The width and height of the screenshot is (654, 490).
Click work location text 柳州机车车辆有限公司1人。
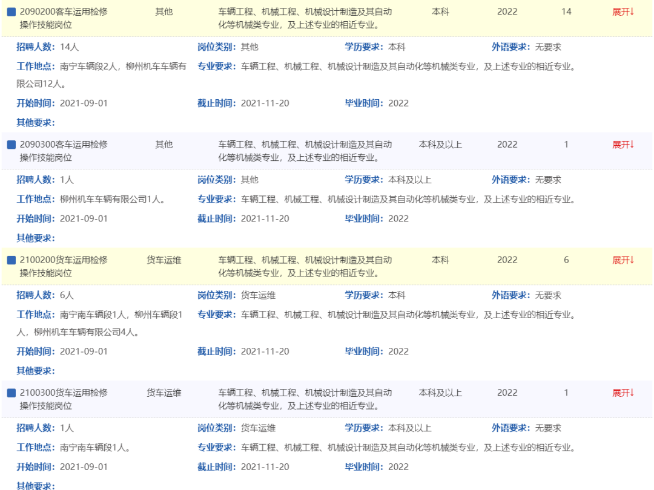[x=113, y=200]
